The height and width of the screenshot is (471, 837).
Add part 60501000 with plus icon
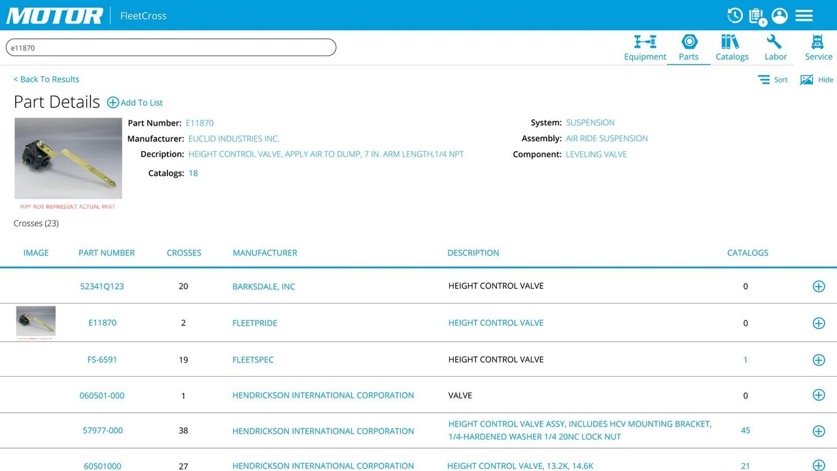point(819,466)
